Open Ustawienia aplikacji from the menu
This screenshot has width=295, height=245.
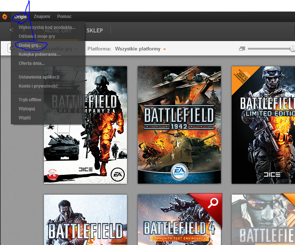click(x=39, y=77)
